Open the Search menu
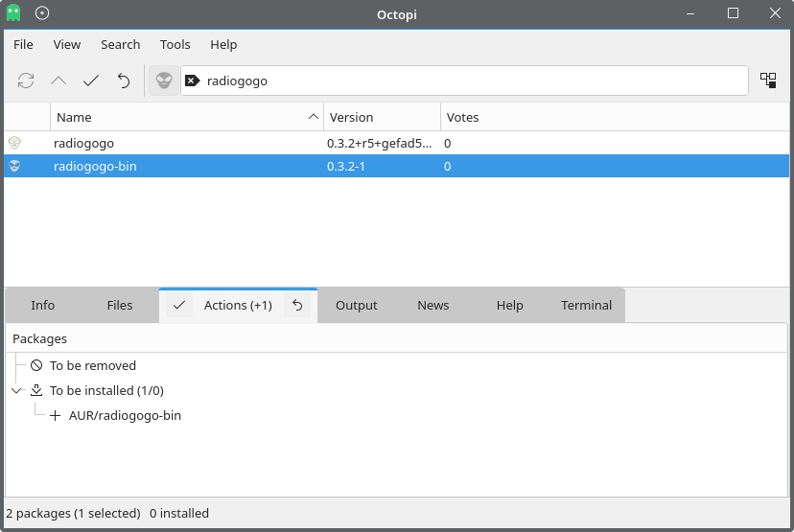Screen dimensions: 794x532 pos(120,44)
